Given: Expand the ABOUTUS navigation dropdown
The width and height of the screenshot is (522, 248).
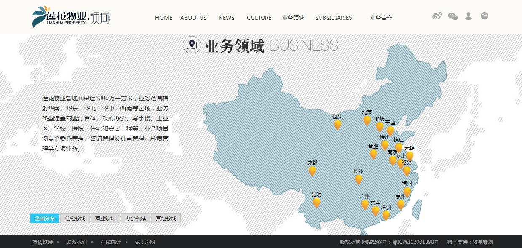Looking at the screenshot, I should point(193,18).
